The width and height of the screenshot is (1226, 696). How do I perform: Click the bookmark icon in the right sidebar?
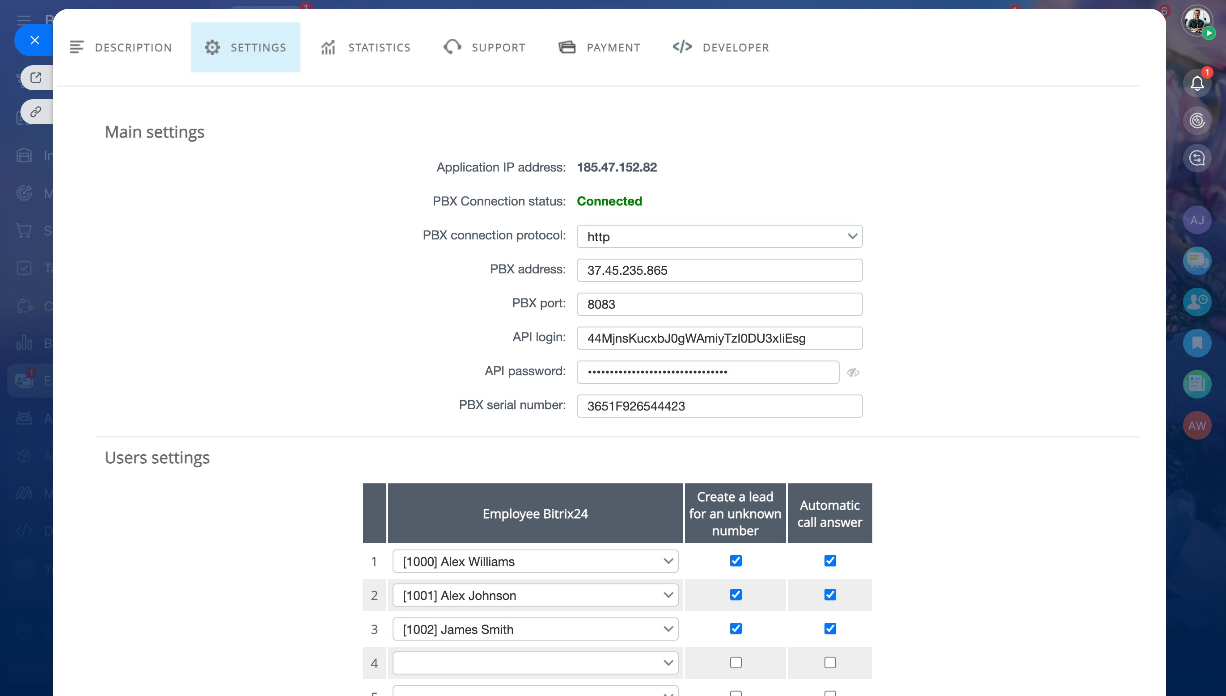coord(1197,343)
